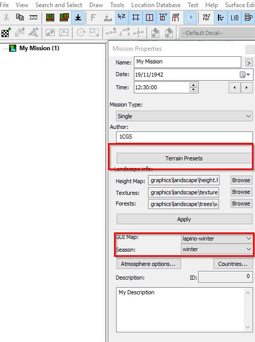Click the stacked terrain tiles icon

[64, 17]
